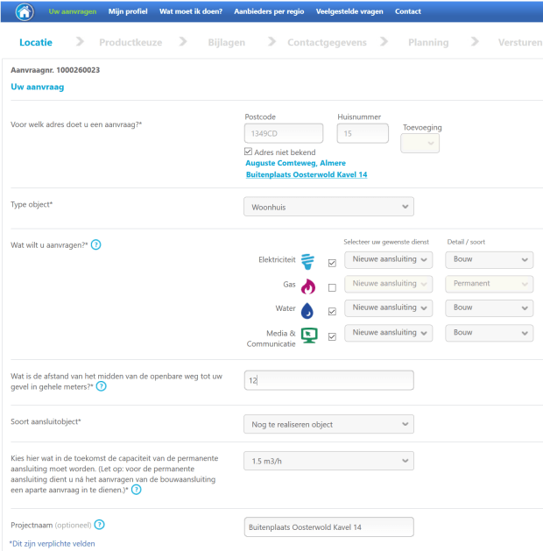Screen dimensions: 543x551
Task: Click the 'Buitenplaats Oosterwold Kavel 14' address link
Action: (307, 175)
